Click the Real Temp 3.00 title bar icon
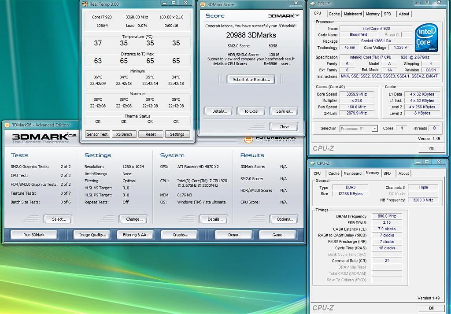The height and width of the screenshot is (314, 451). 85,4
